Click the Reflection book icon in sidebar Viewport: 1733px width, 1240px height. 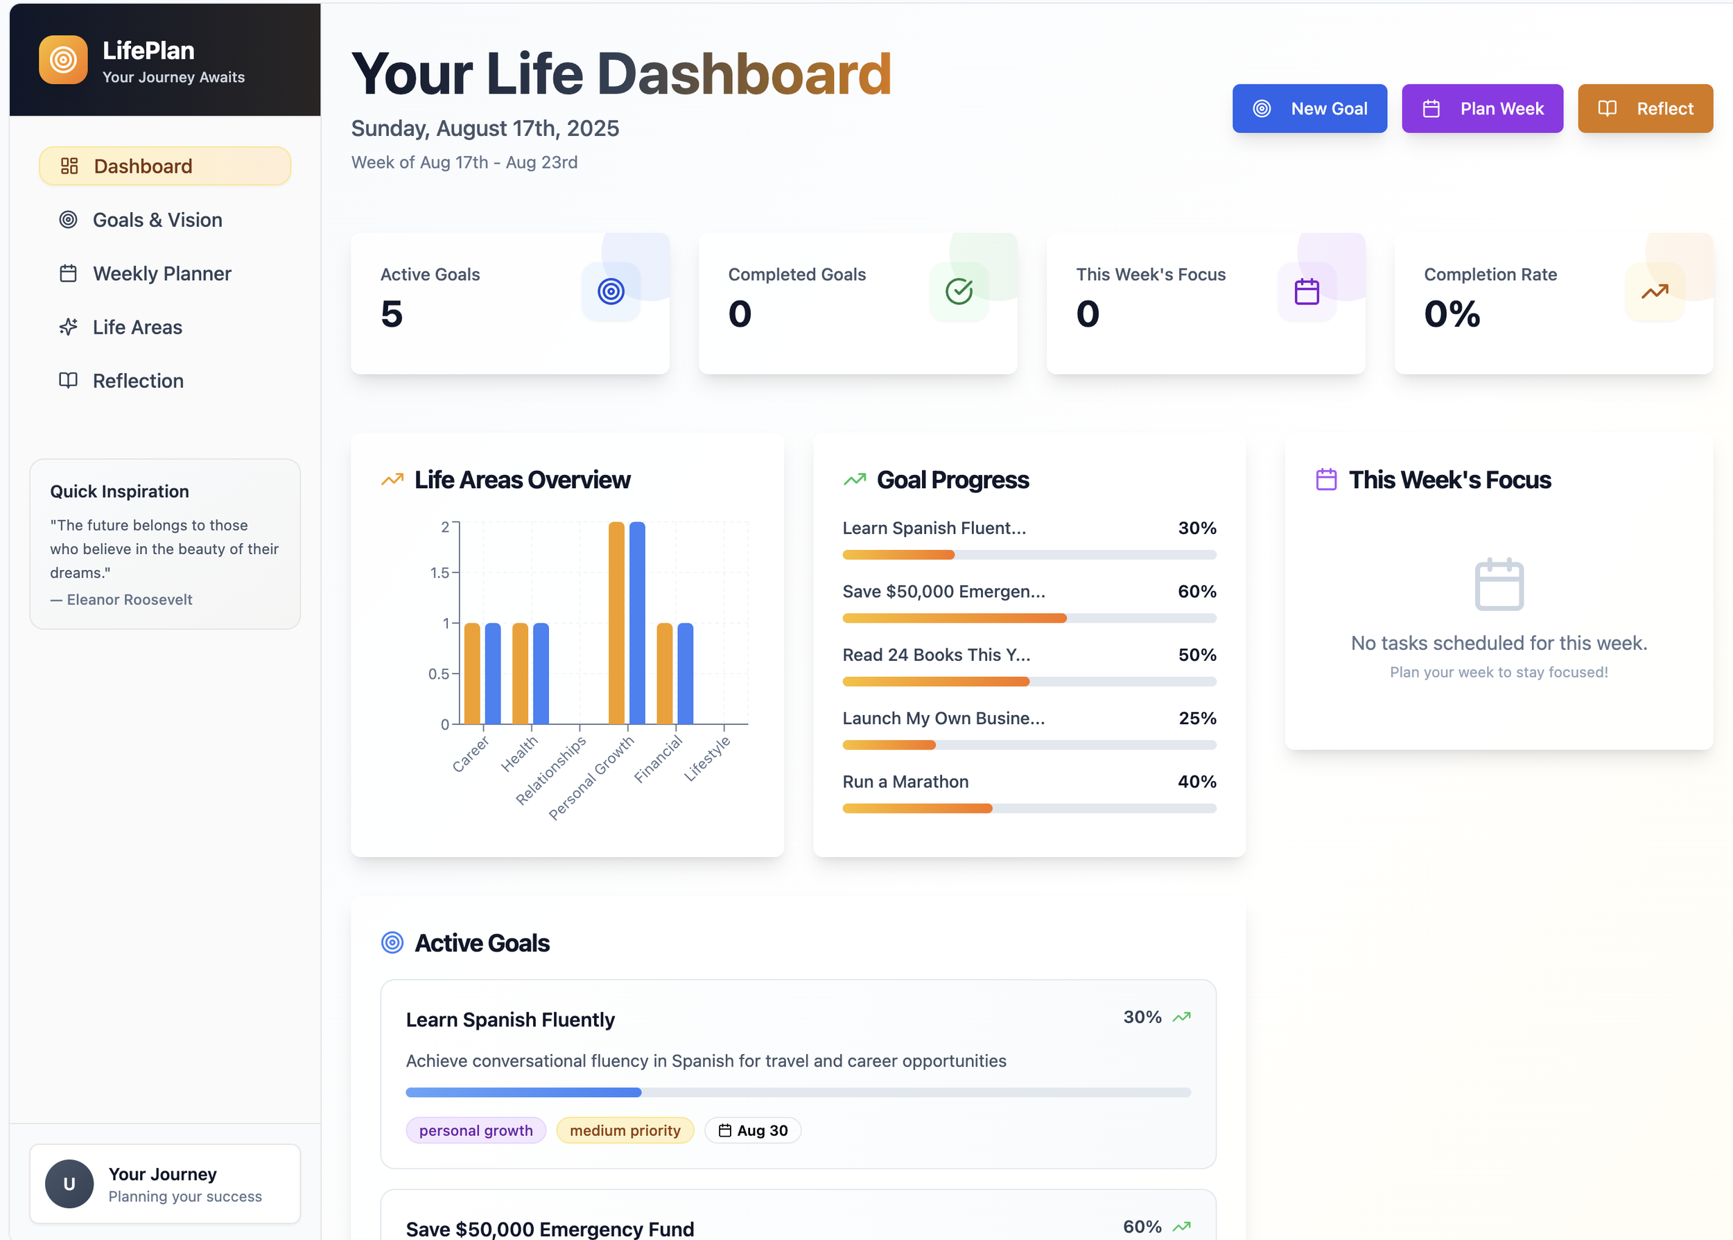pos(69,380)
